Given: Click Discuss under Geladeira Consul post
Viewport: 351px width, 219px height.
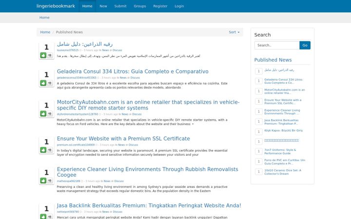Looking at the screenshot, I should 135,78.
